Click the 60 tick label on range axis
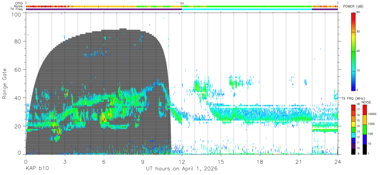Viewport: 380px width, 175px height. tap(18, 69)
